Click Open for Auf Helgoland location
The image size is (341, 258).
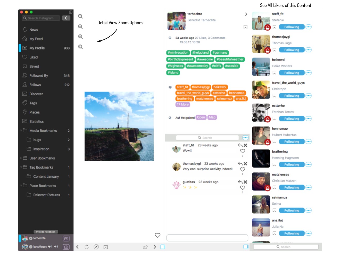201,117
